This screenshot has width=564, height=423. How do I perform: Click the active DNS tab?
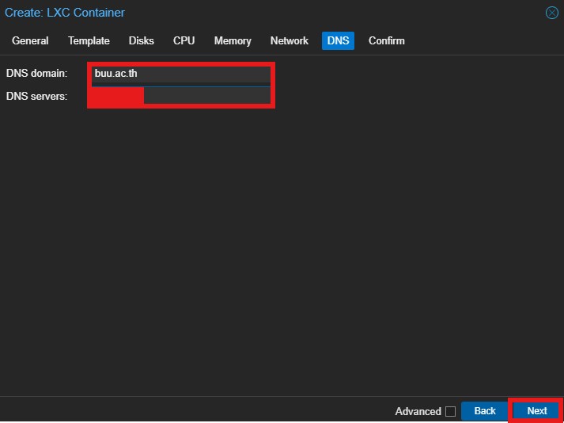coord(338,40)
